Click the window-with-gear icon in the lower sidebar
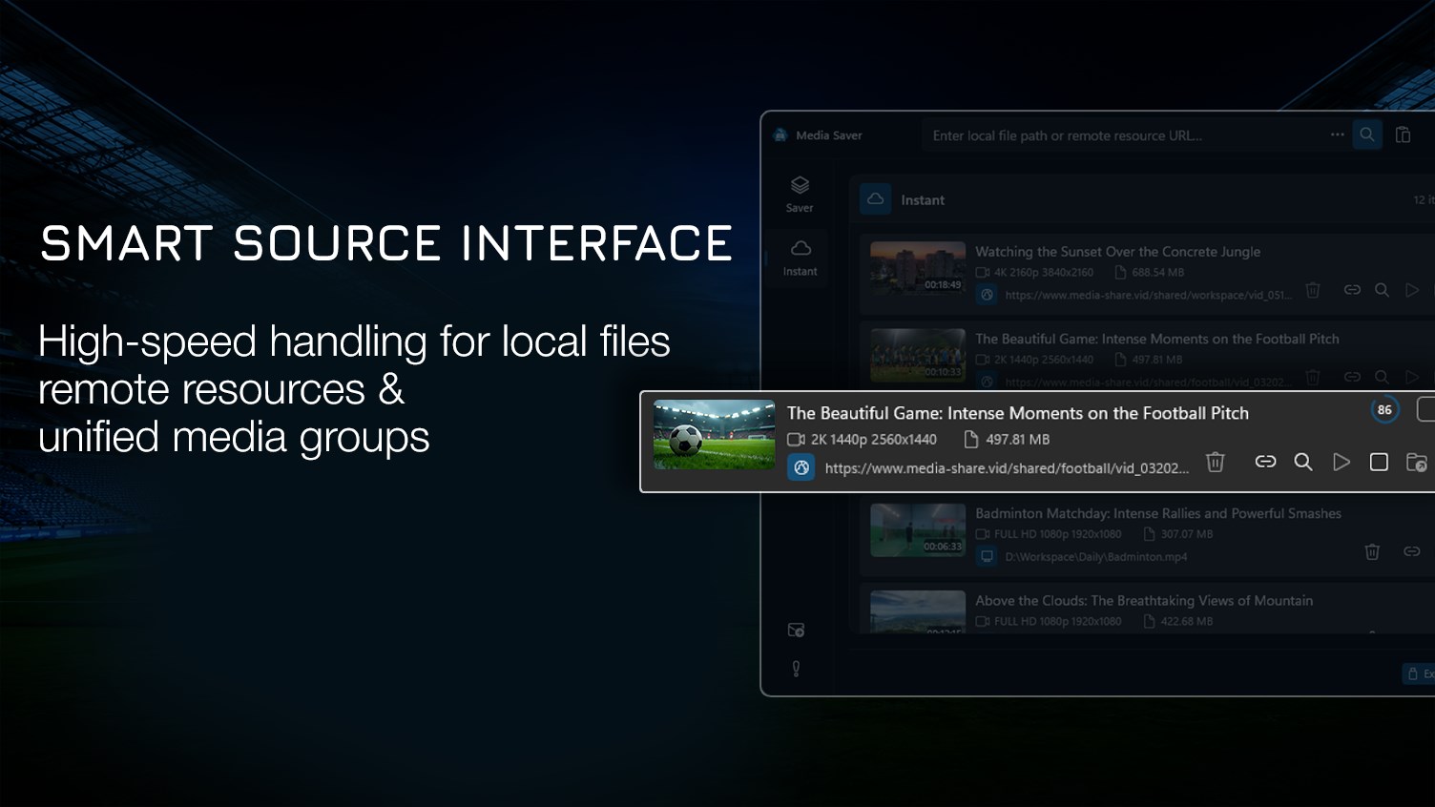The image size is (1435, 807). pyautogui.click(x=796, y=630)
